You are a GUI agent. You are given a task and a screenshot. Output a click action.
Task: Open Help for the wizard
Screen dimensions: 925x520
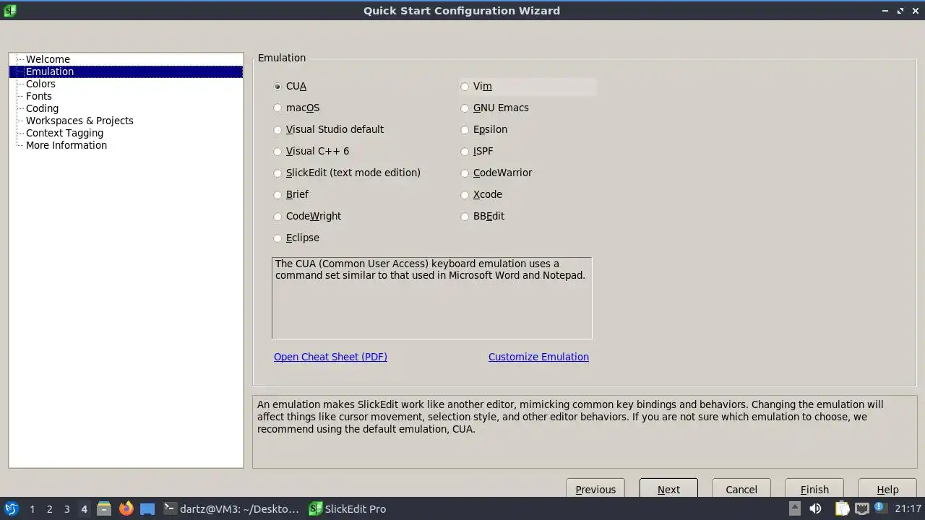[887, 488]
